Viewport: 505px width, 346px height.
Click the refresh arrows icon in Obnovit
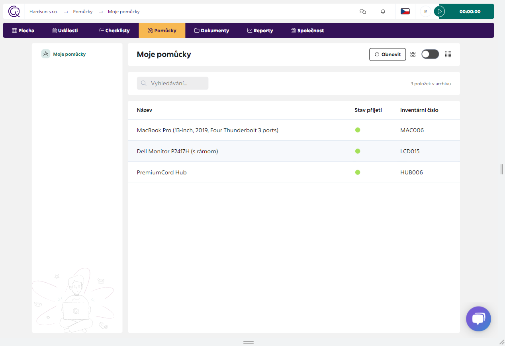pos(377,55)
